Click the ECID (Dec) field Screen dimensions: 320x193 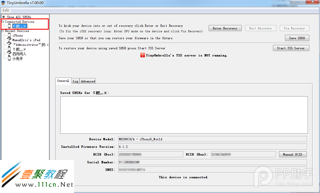pyautogui.click(x=150, y=154)
